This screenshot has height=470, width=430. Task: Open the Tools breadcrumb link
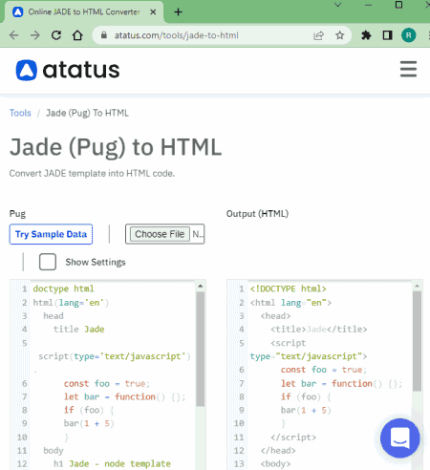[x=20, y=113]
